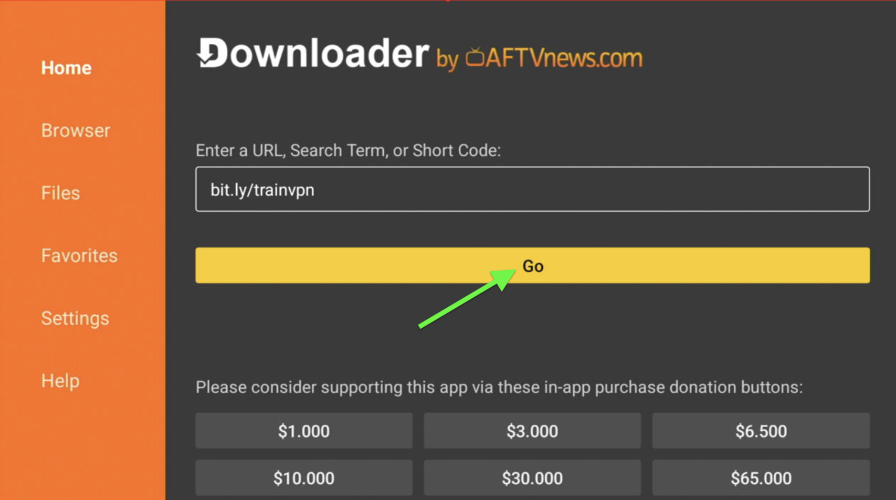Click the Downloader arrow logo icon

(x=212, y=52)
